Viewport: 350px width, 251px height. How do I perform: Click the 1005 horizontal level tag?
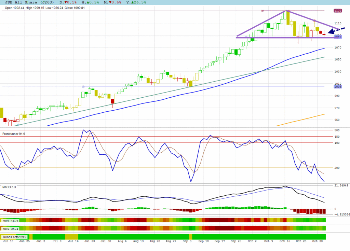tap(338, 87)
